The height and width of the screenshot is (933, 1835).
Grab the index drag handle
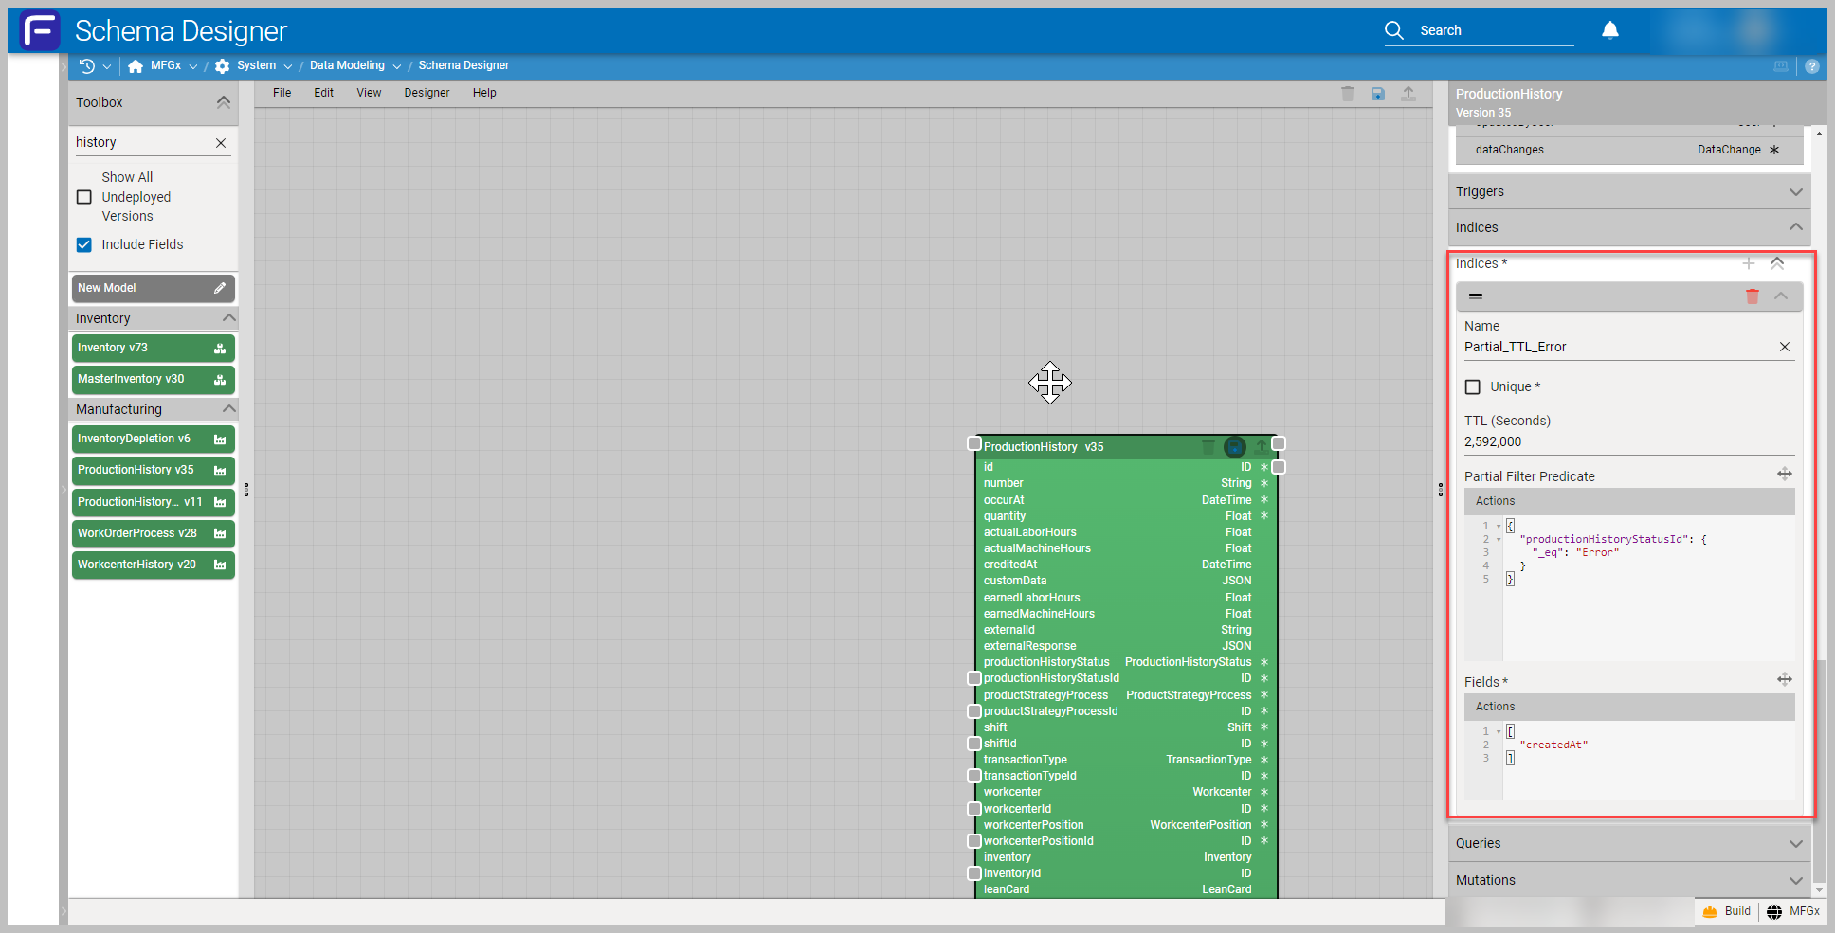tap(1476, 296)
